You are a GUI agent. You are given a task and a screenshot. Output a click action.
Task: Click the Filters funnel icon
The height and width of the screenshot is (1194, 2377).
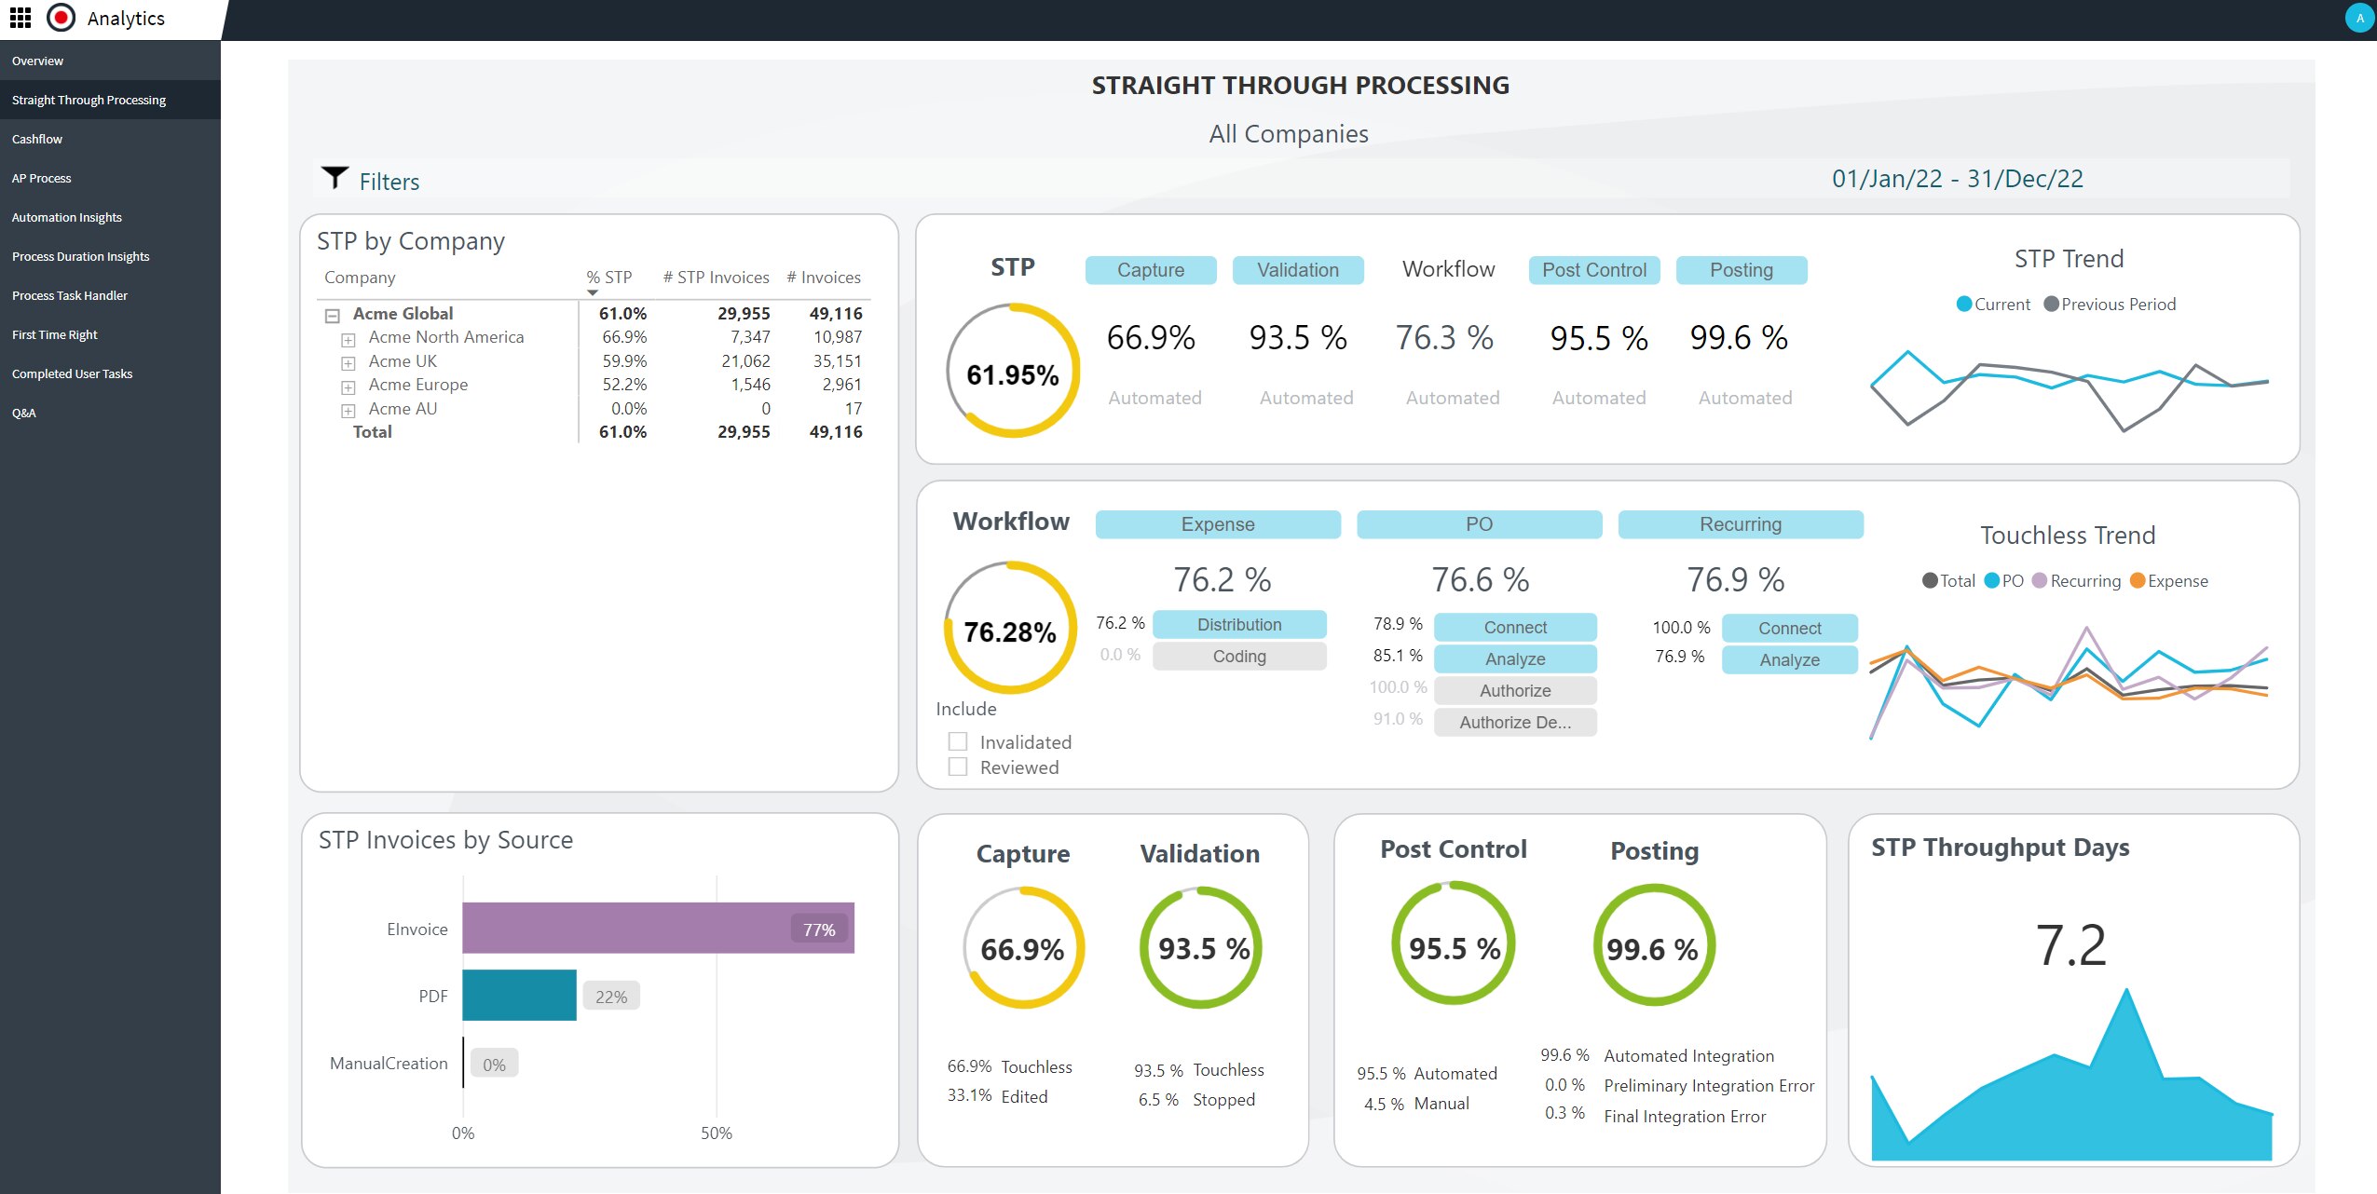[x=335, y=177]
